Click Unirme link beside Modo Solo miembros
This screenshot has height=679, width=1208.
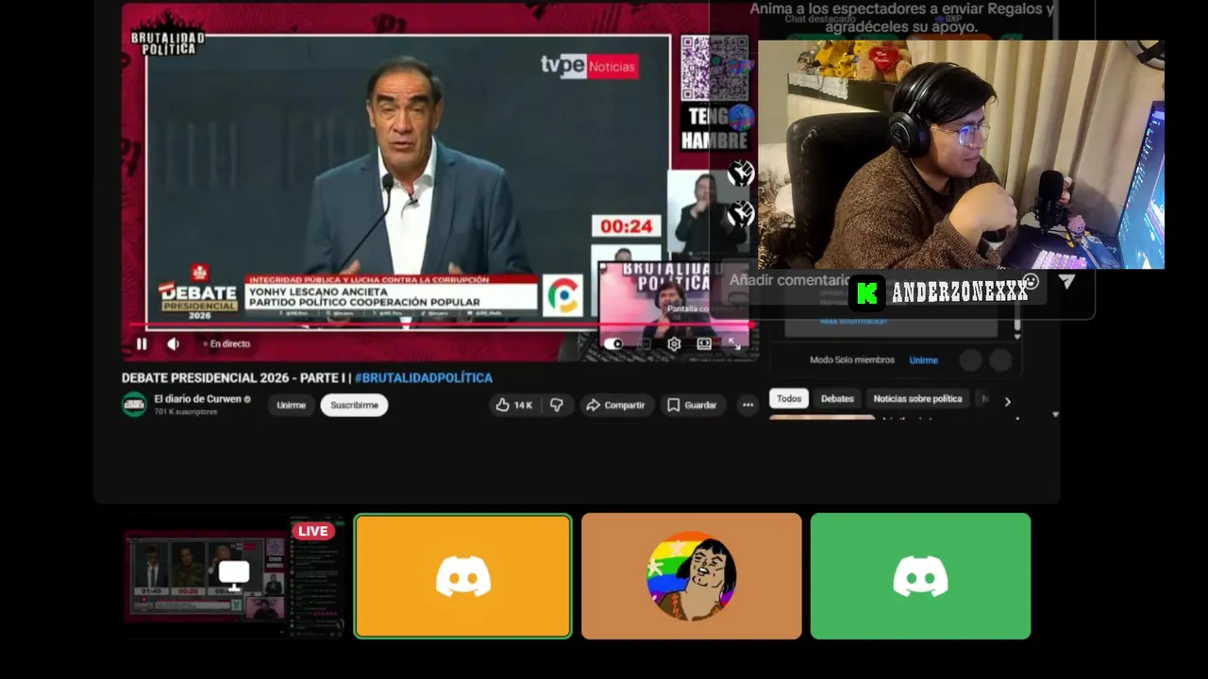pos(923,360)
